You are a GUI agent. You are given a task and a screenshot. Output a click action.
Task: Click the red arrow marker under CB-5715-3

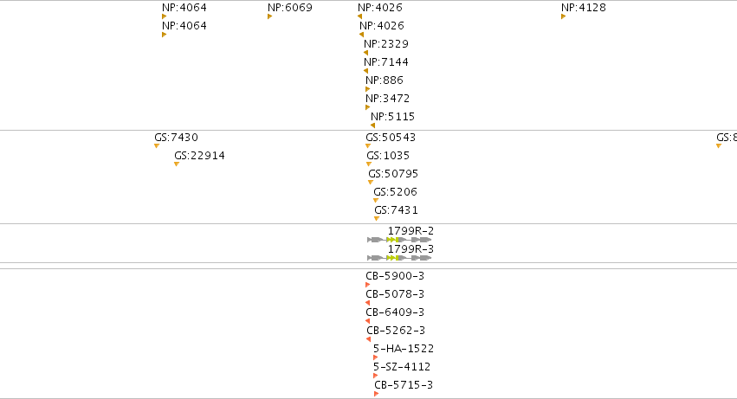coord(376,394)
